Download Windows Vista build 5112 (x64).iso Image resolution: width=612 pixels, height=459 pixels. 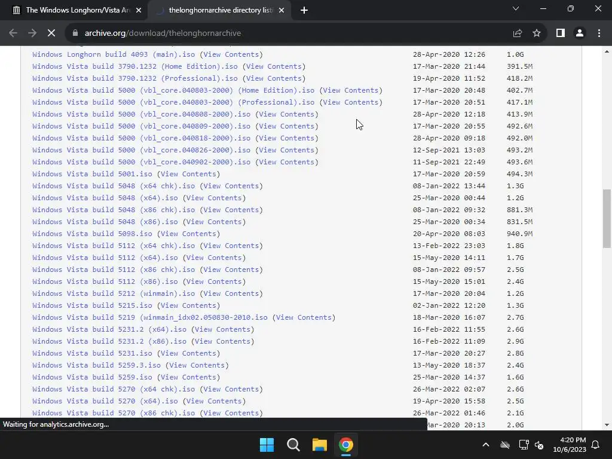pos(105,258)
